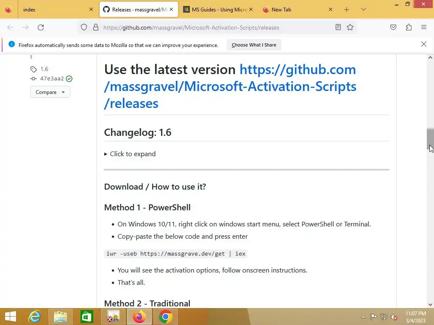Switch to the MS Guides tab

219,10
